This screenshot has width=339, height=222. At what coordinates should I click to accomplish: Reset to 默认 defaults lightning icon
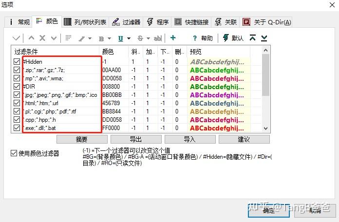[x=233, y=38]
